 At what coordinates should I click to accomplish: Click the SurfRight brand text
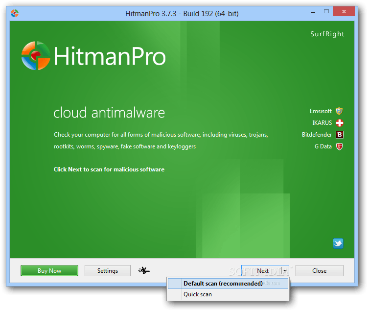[327, 34]
